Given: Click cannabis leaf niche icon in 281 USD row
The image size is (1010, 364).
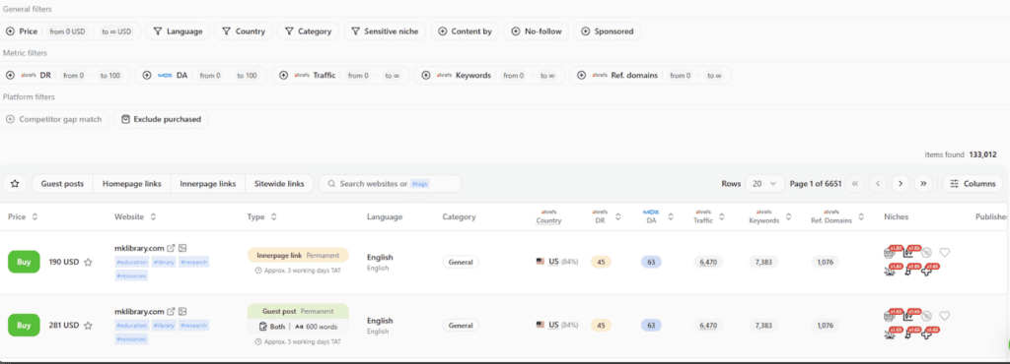Looking at the screenshot, I should 890,334.
